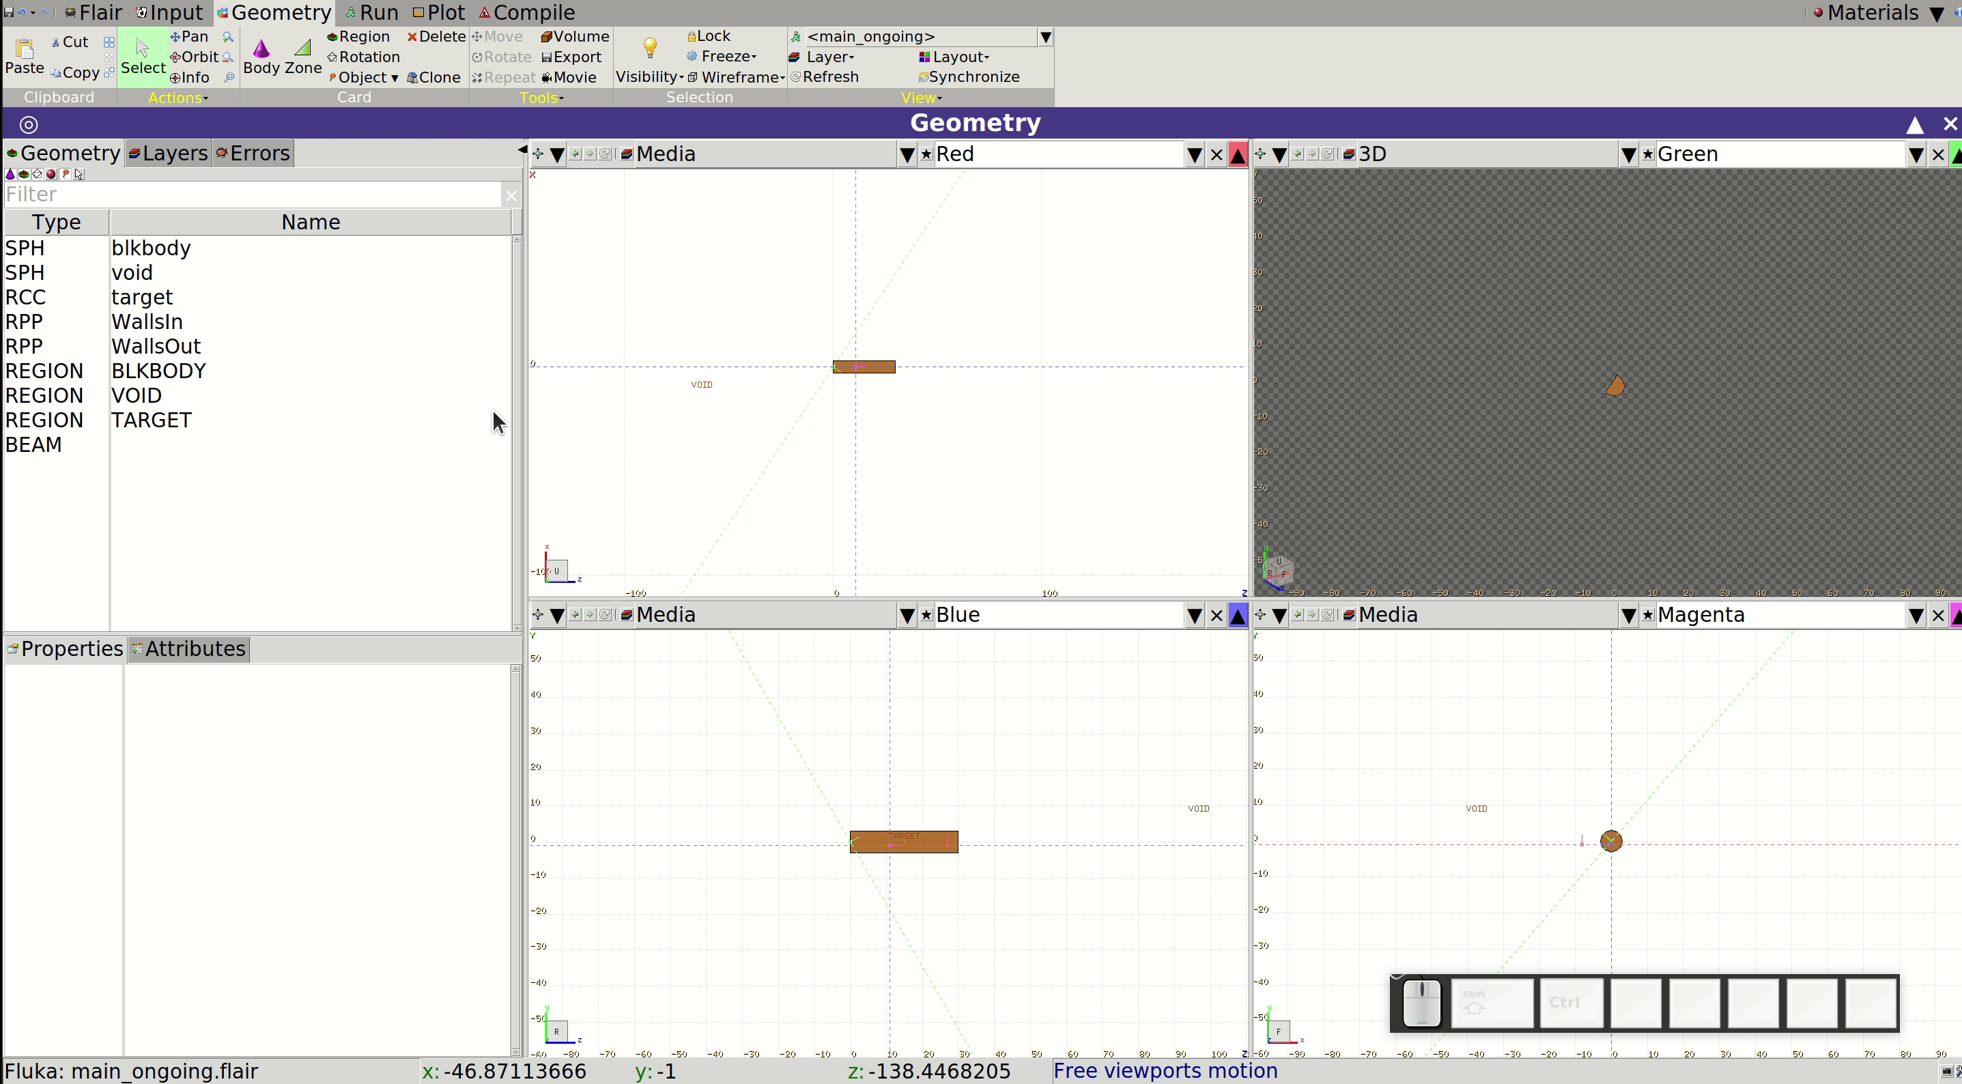Screen dimensions: 1962x1084
Task: Expand the Red viewport name dropdown
Action: pyautogui.click(x=1194, y=155)
